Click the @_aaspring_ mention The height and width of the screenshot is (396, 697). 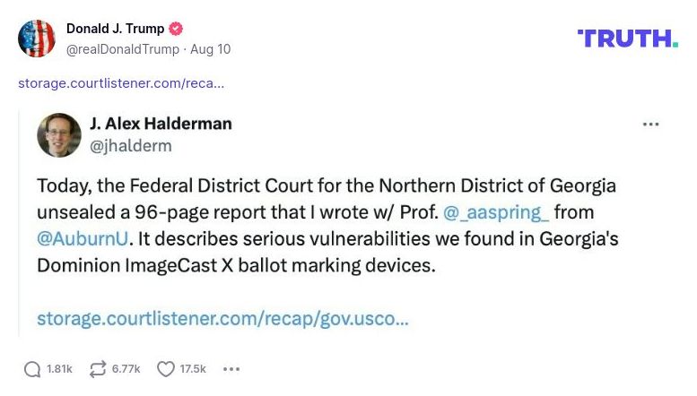[496, 212]
